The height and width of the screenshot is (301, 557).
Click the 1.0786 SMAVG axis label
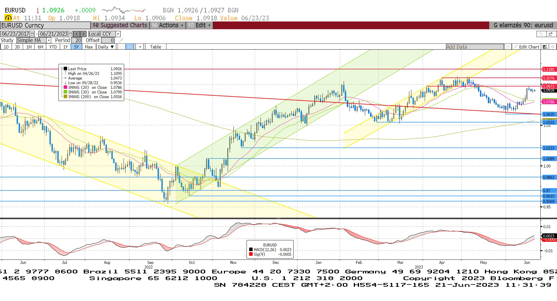(x=549, y=102)
